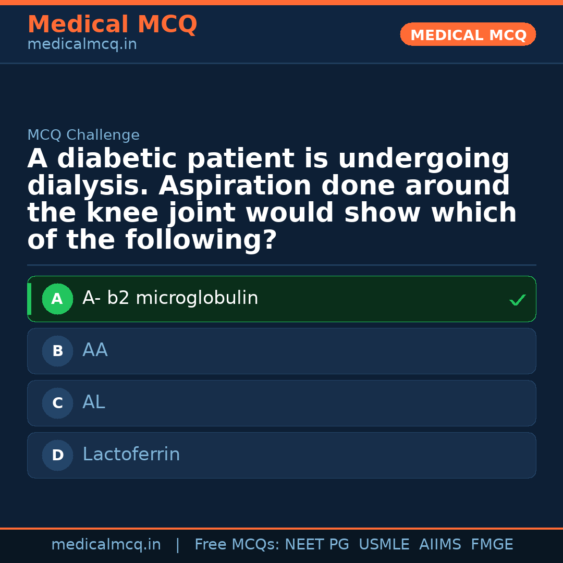Viewport: 563px width, 563px height.
Task: Click the green checkmark on option A
Action: click(517, 300)
